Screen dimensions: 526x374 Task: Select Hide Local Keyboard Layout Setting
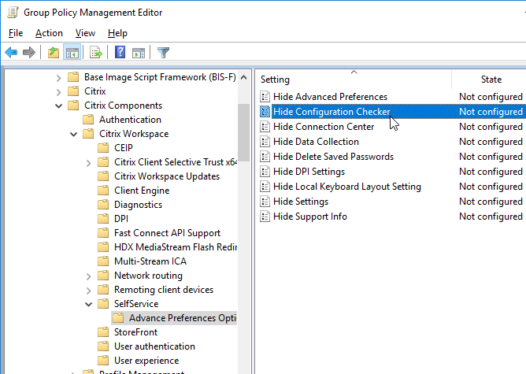[x=347, y=187]
